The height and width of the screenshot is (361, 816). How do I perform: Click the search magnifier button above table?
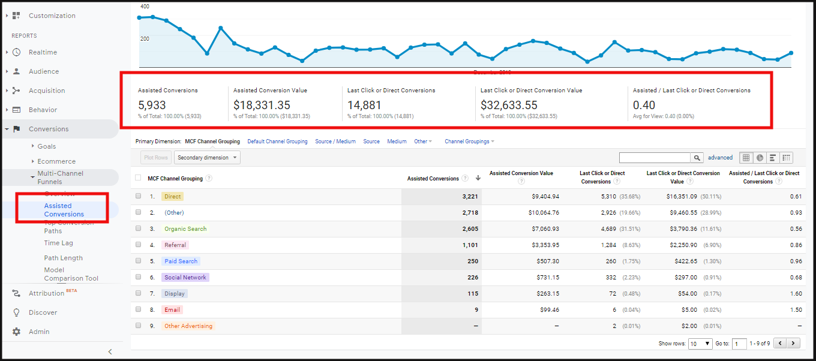(x=697, y=158)
